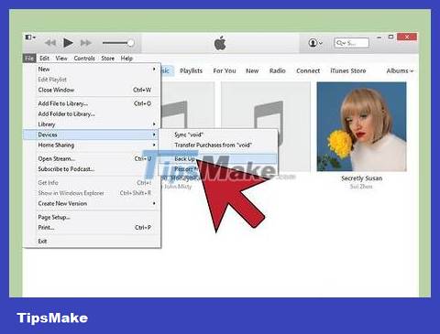Switch to the New tab
Screen dimensions: 440x334
click(x=252, y=70)
